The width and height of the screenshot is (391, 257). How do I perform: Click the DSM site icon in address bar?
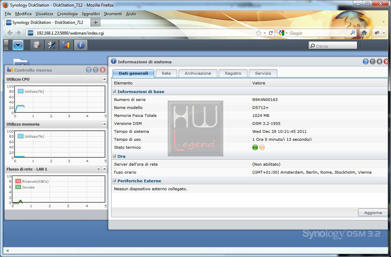click(x=31, y=33)
